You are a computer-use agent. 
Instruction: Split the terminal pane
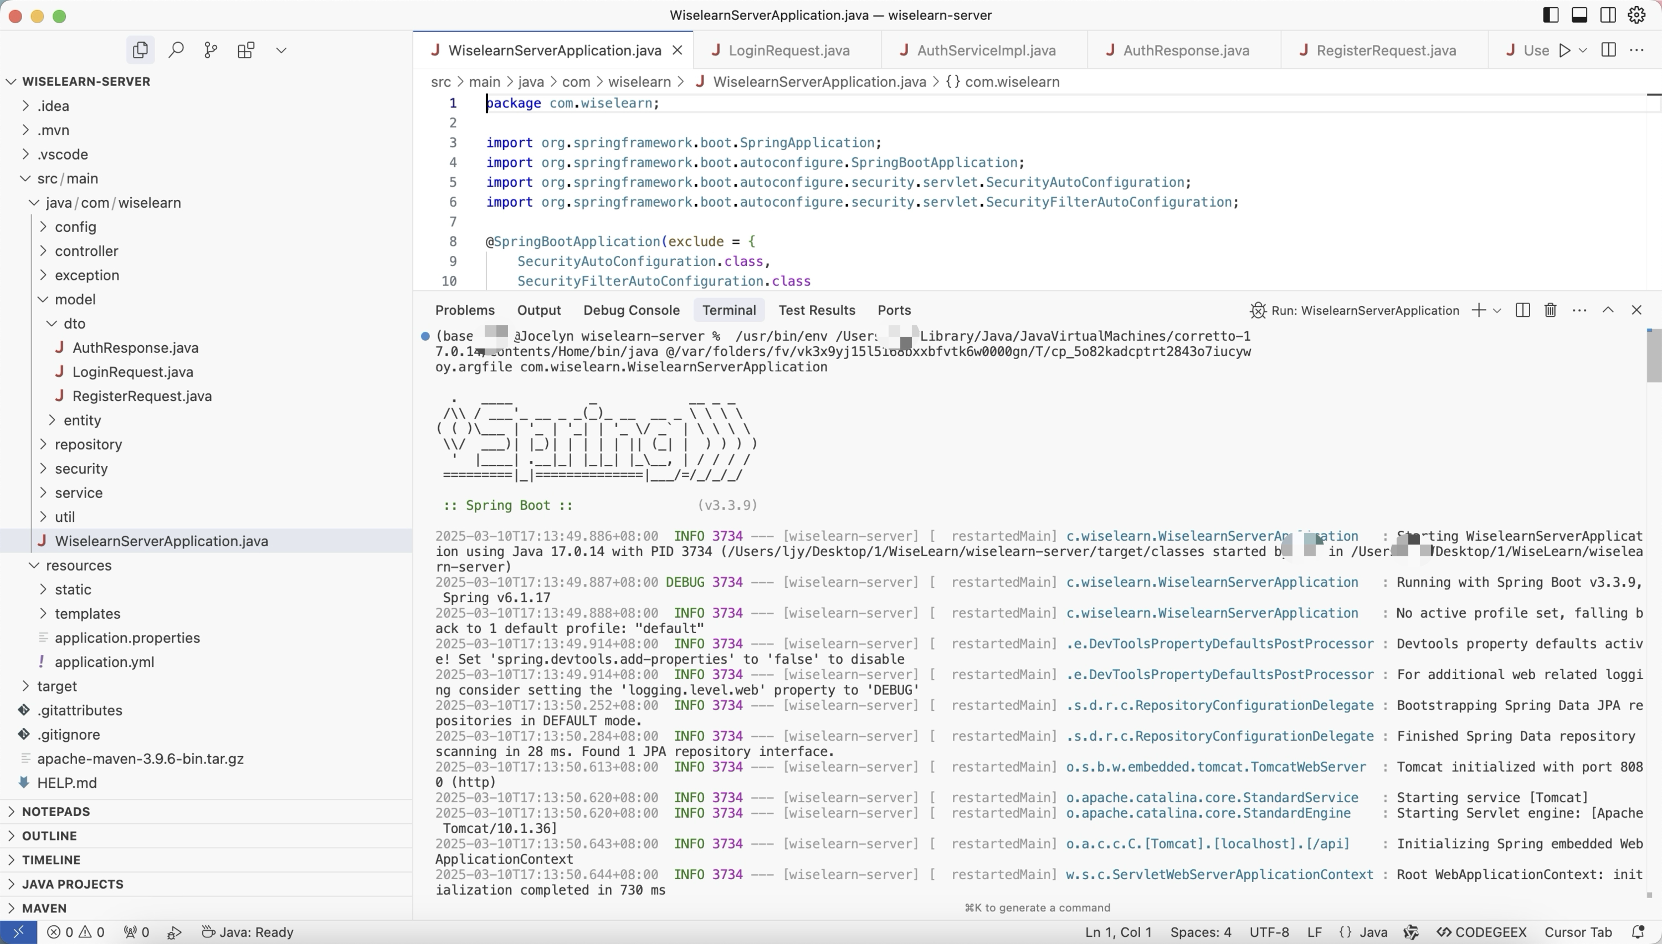1522,311
